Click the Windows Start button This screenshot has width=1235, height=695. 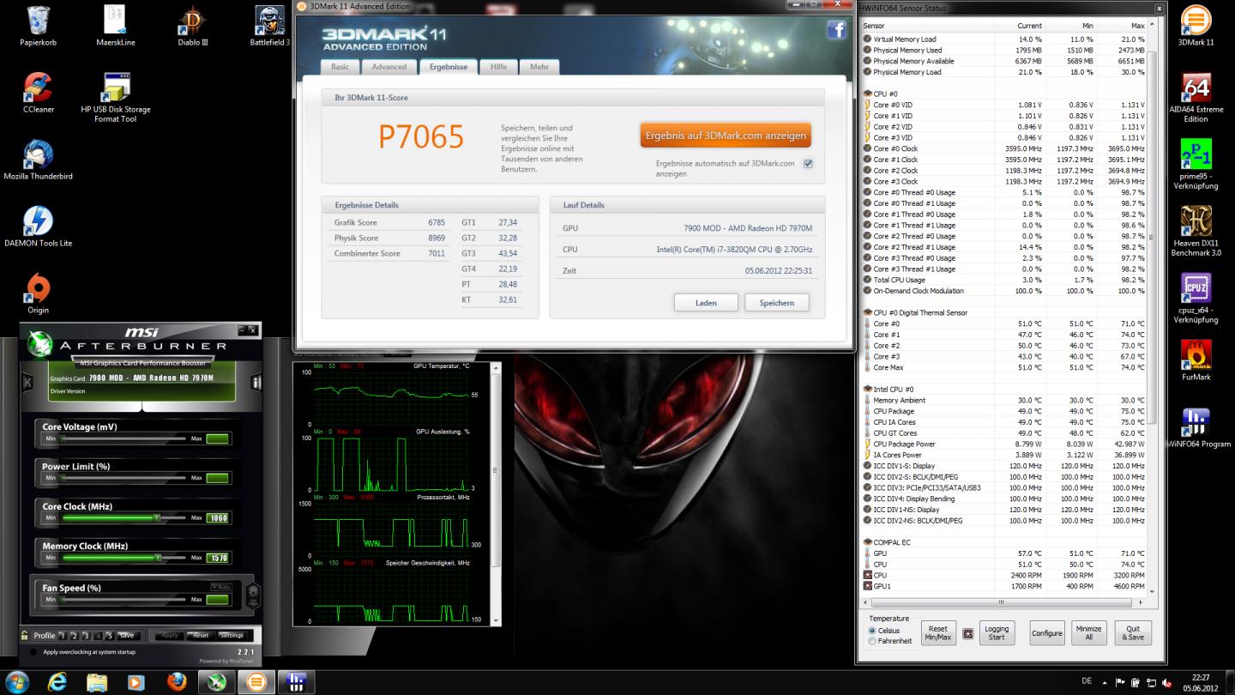[17, 682]
